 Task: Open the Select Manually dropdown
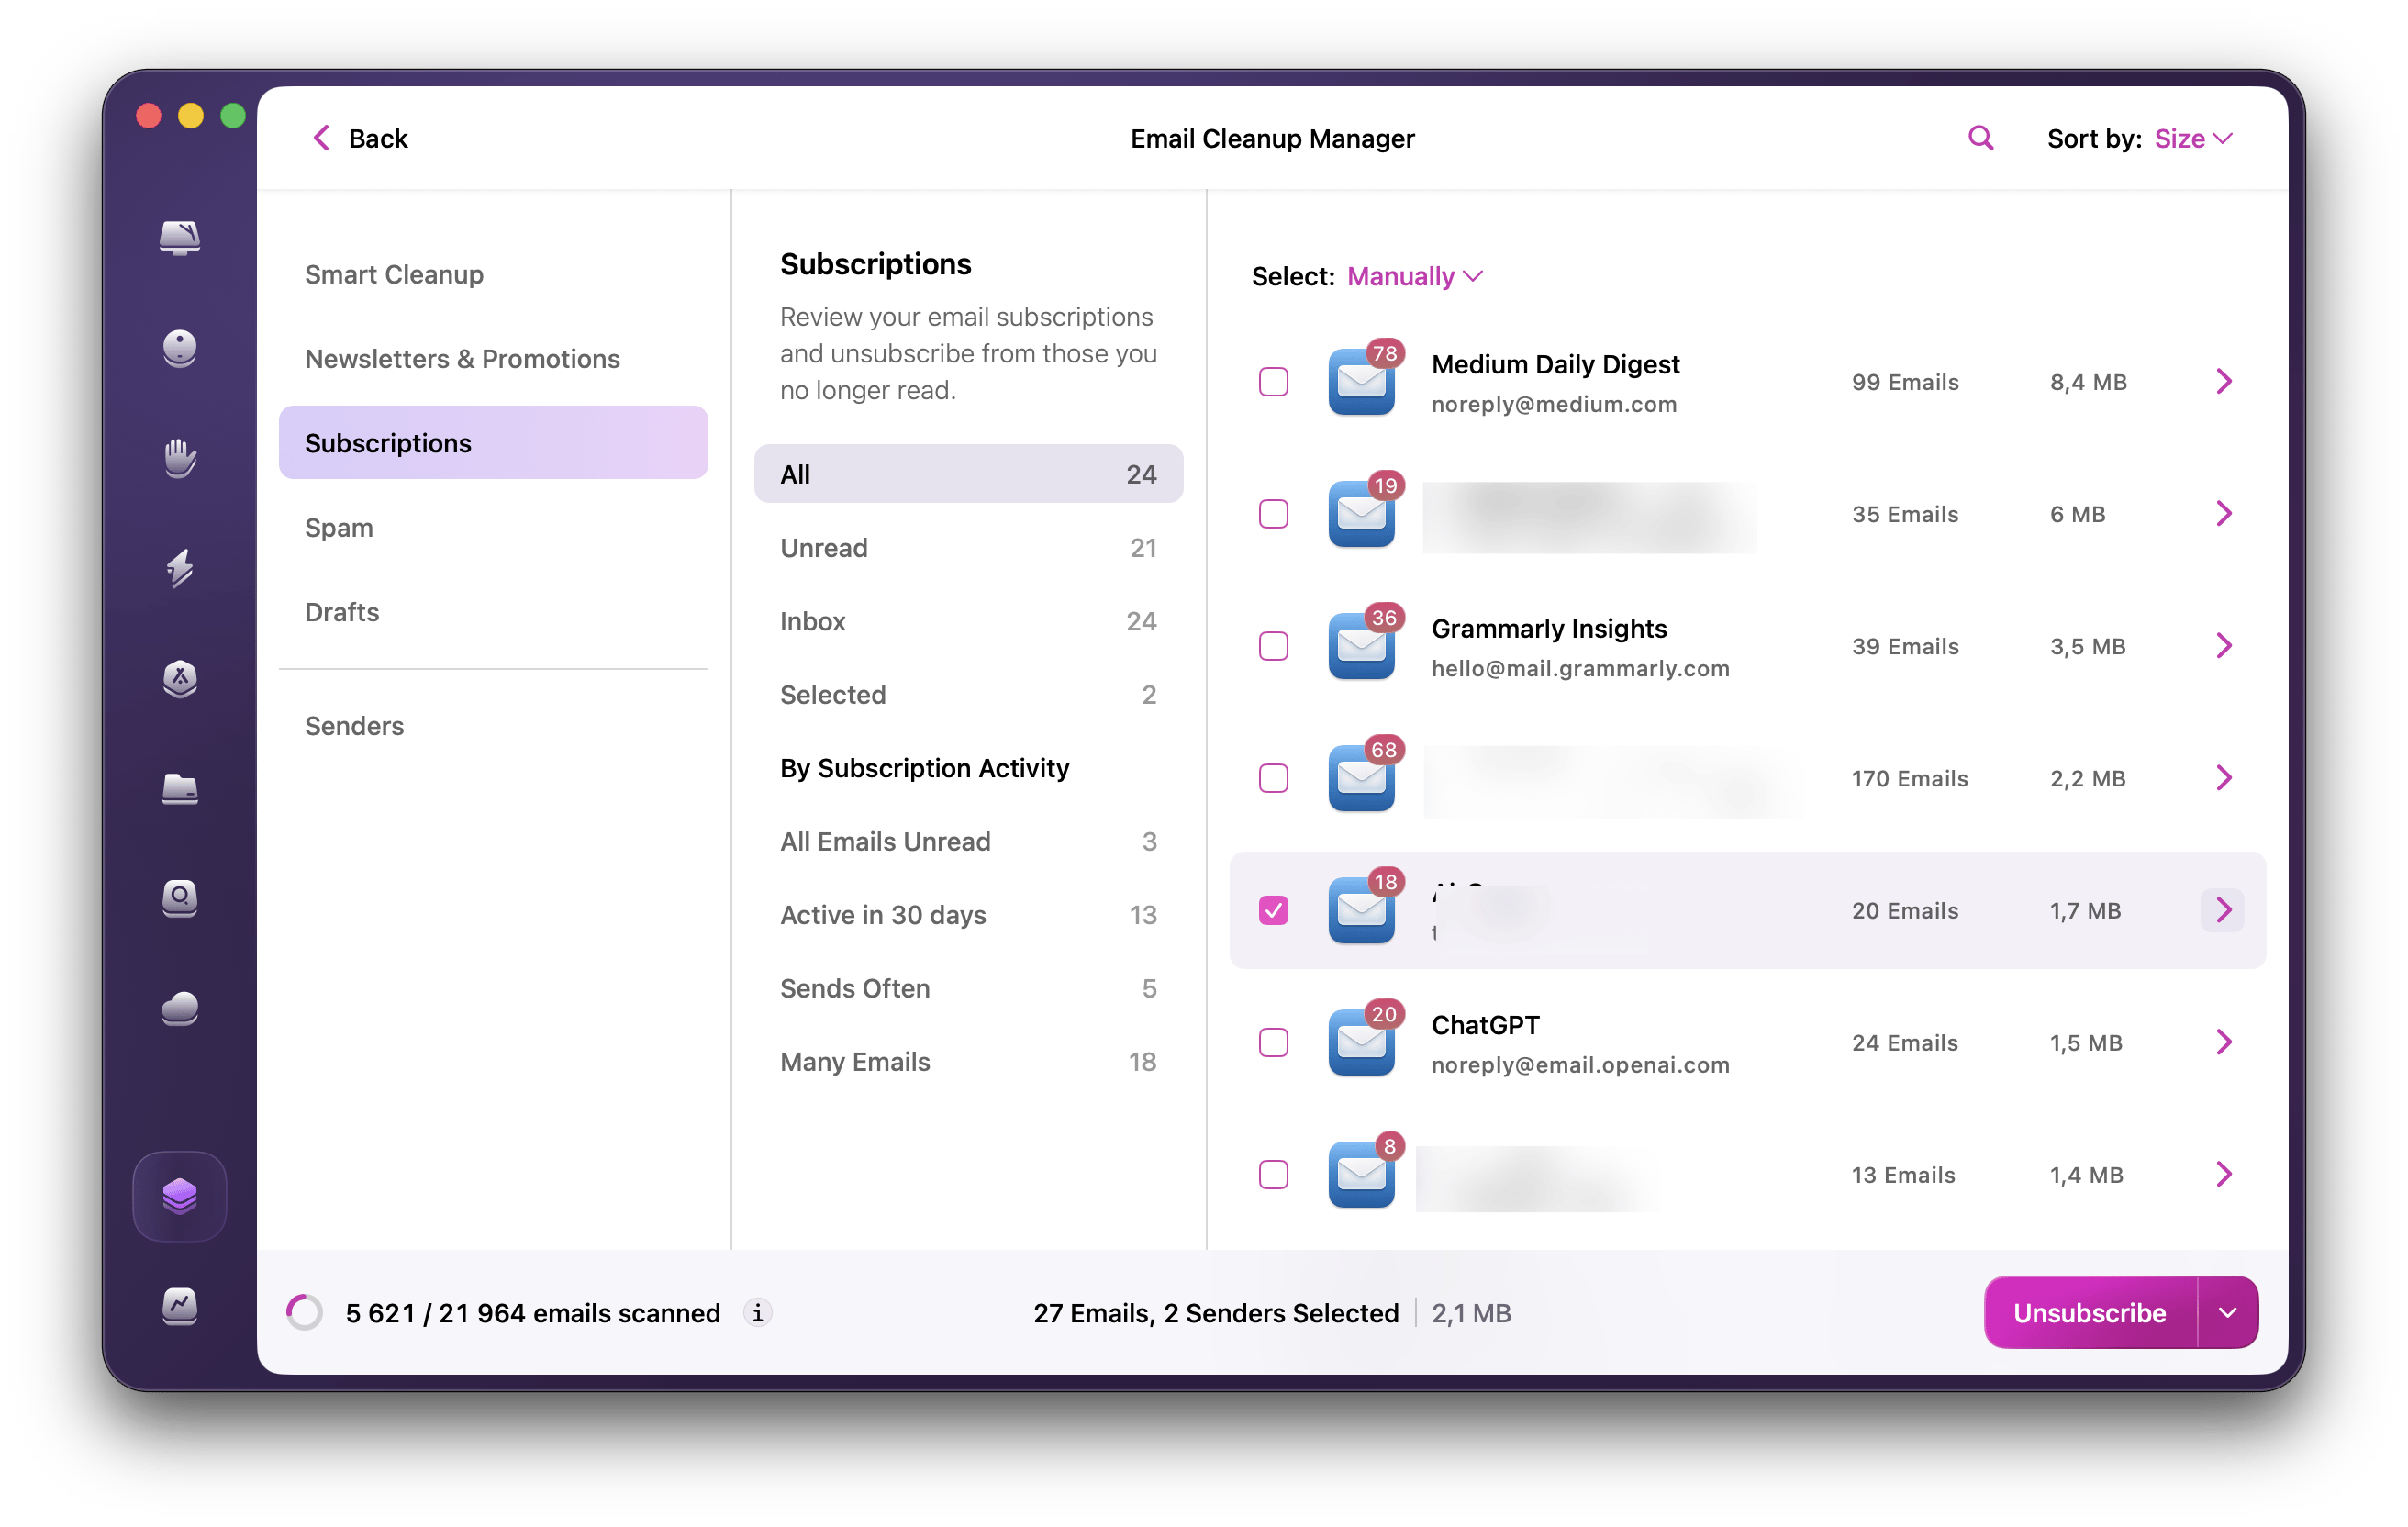point(1414,276)
